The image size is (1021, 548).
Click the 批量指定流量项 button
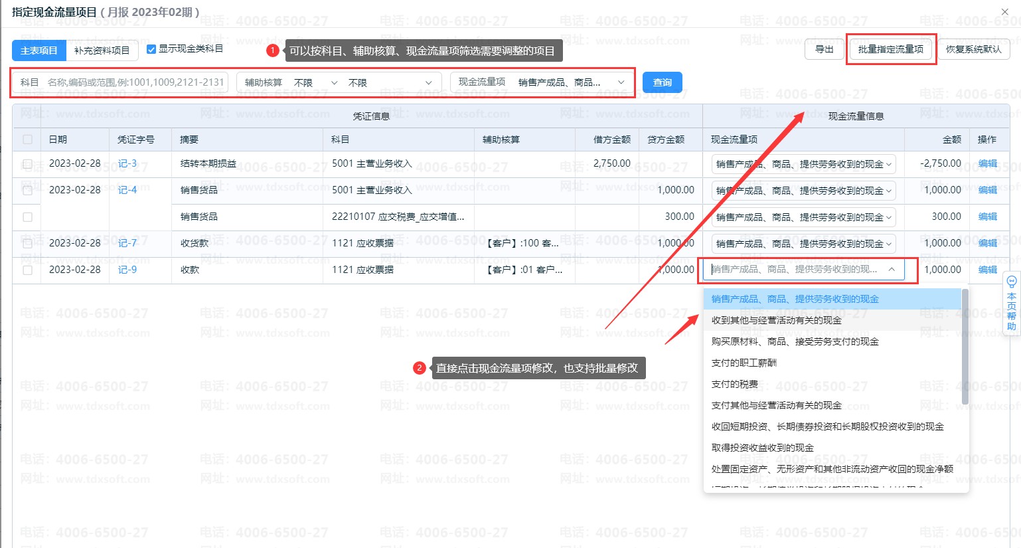890,49
